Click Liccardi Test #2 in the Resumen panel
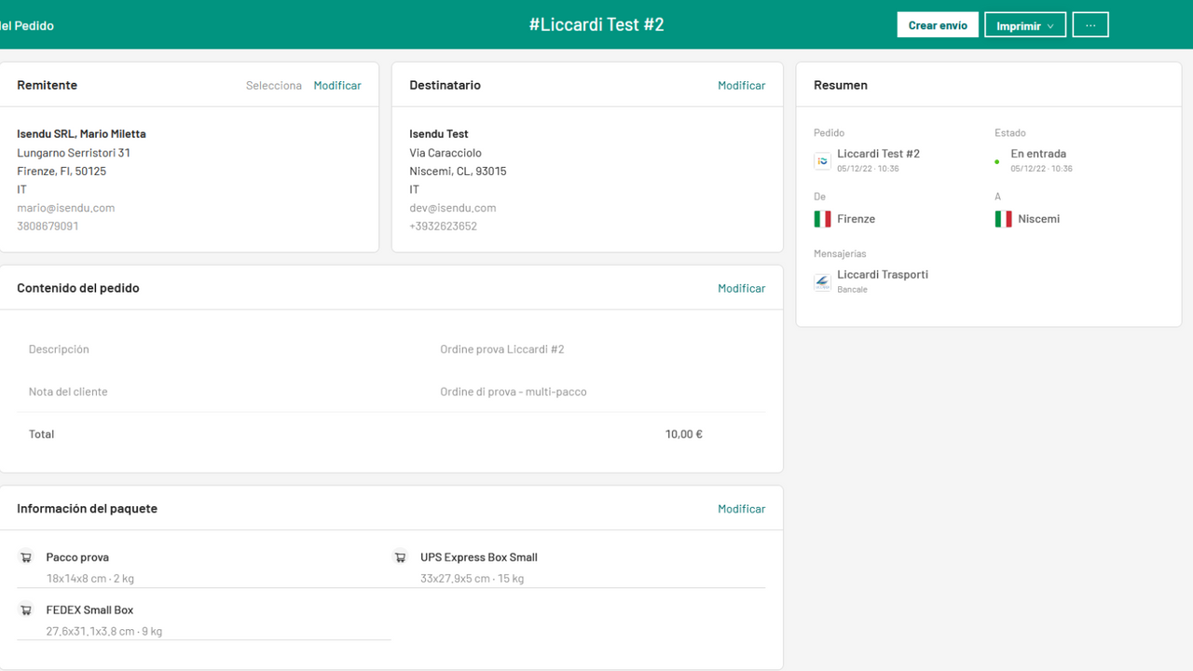The image size is (1193, 671). [878, 154]
